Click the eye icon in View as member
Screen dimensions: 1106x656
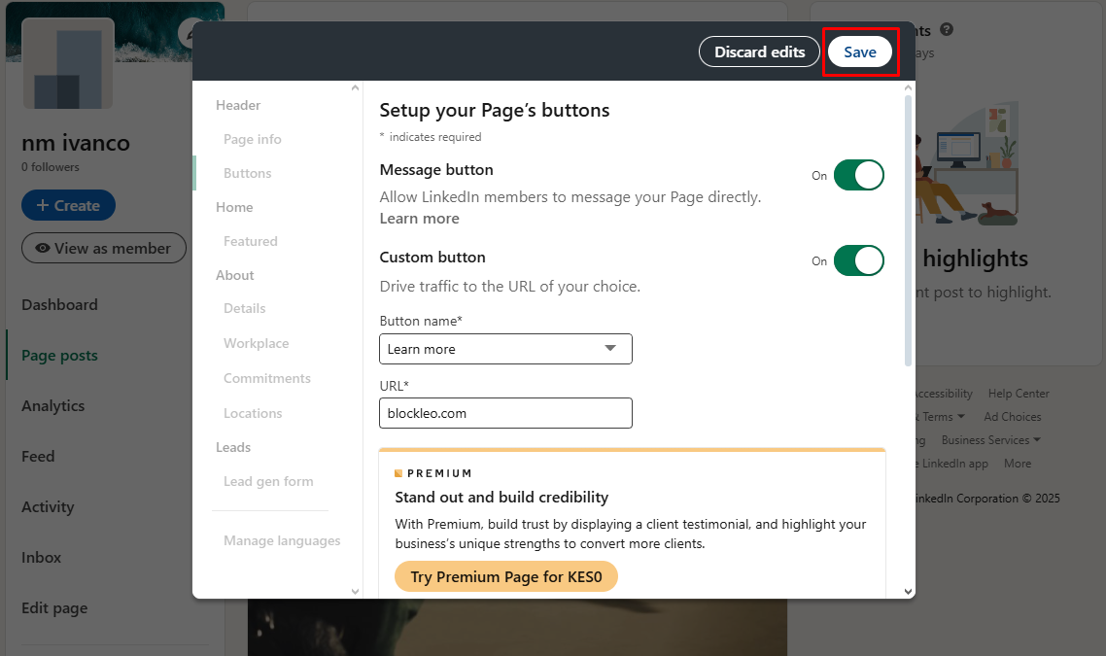(43, 248)
